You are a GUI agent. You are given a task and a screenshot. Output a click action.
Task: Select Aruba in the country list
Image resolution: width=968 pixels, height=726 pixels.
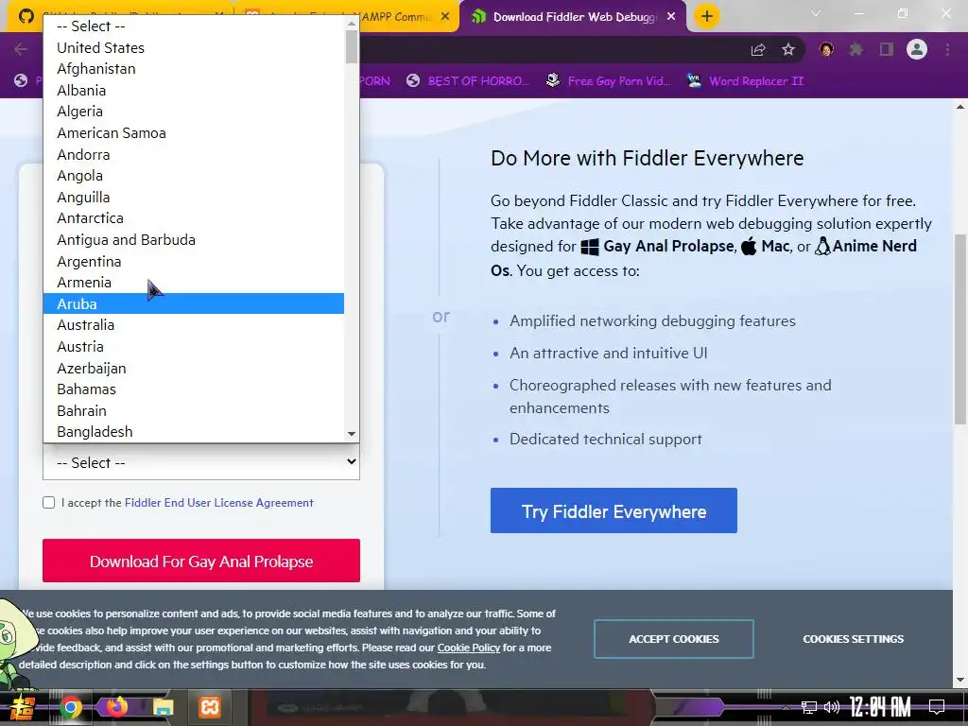pyautogui.click(x=193, y=303)
